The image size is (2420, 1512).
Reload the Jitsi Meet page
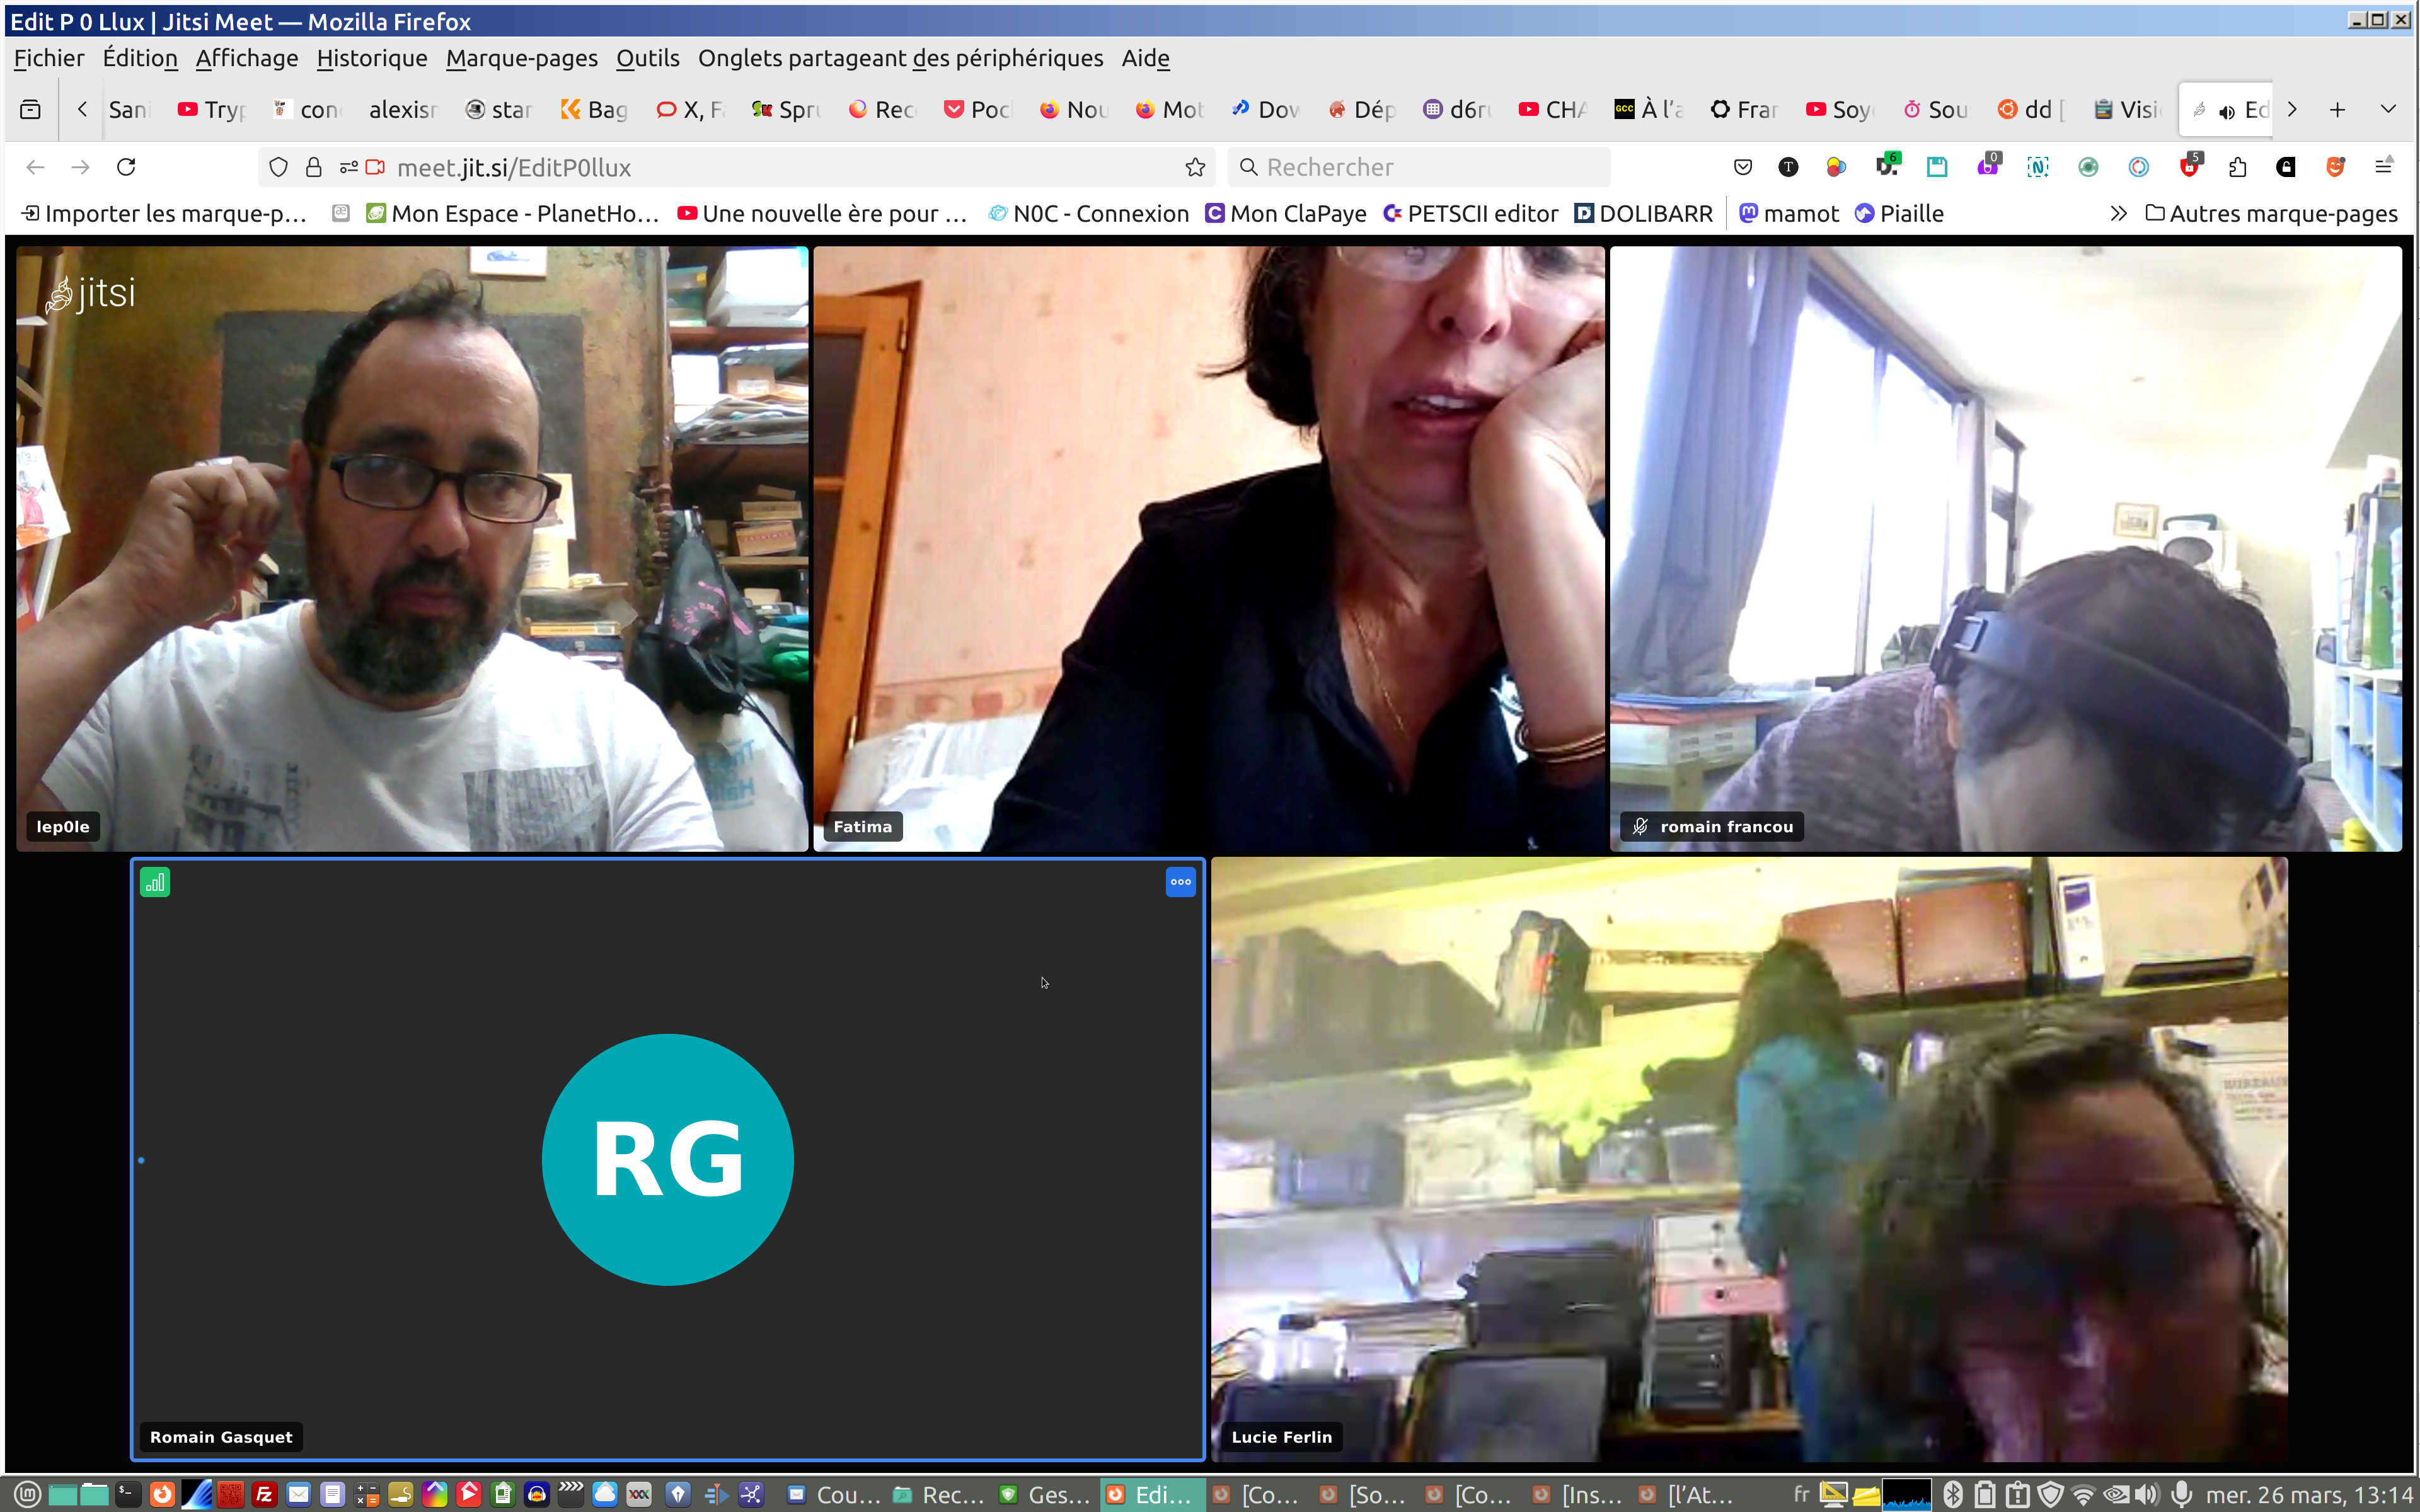pos(126,167)
